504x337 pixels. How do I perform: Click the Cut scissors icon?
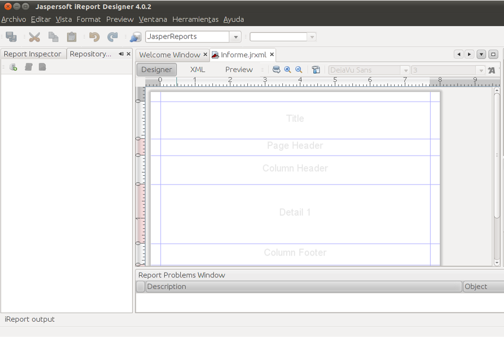click(x=34, y=37)
